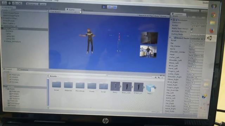Select the Stacy model asset thumbnail

pos(115,86)
